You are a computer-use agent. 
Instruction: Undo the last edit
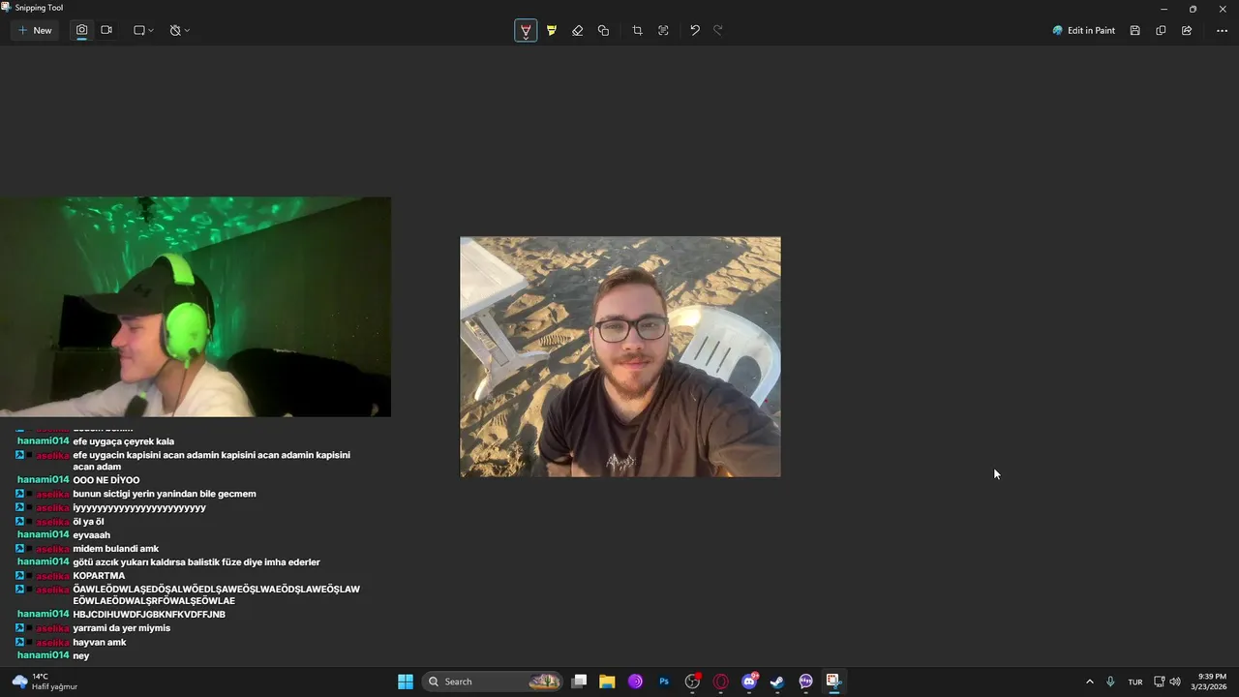pyautogui.click(x=695, y=30)
